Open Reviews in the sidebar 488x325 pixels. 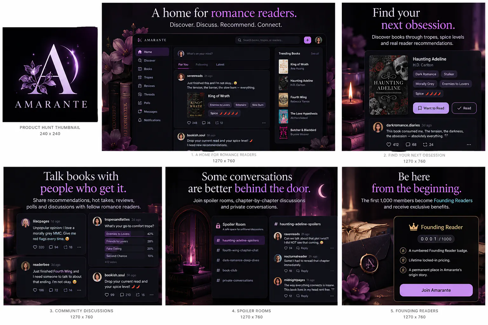click(x=152, y=86)
